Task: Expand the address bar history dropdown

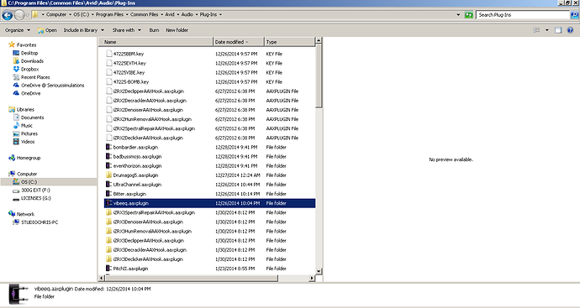Action: pyautogui.click(x=458, y=15)
